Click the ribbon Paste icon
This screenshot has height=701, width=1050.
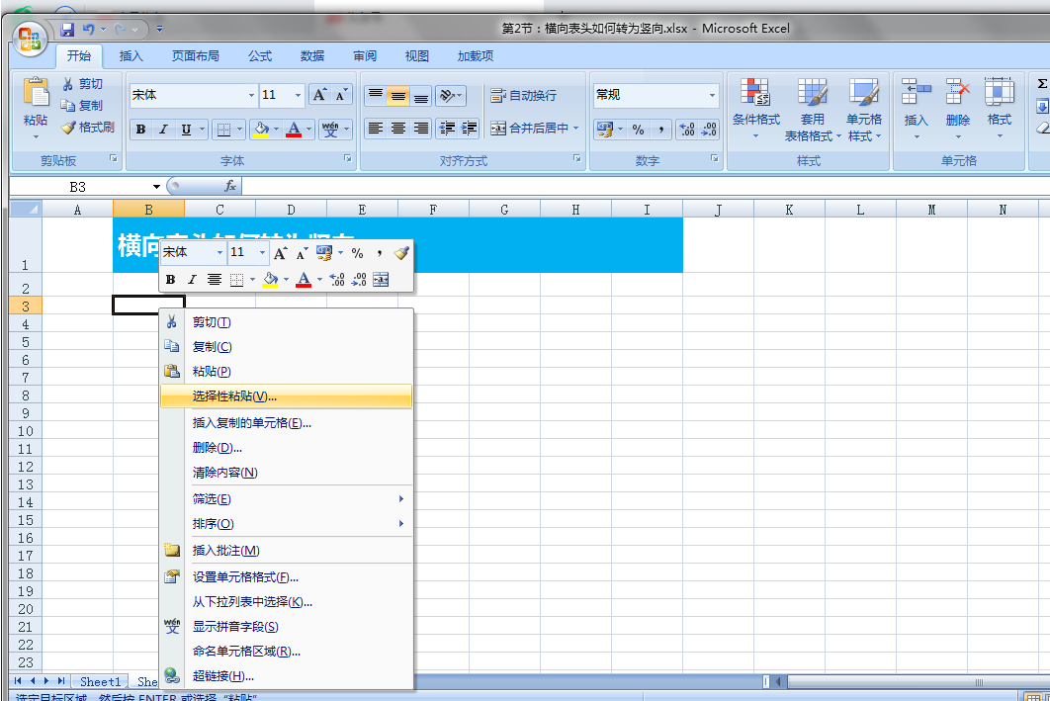(36, 92)
